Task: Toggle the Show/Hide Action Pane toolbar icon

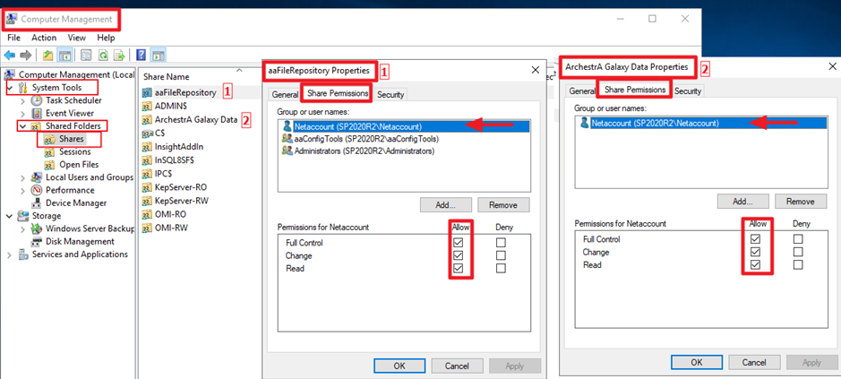Action: 158,55
